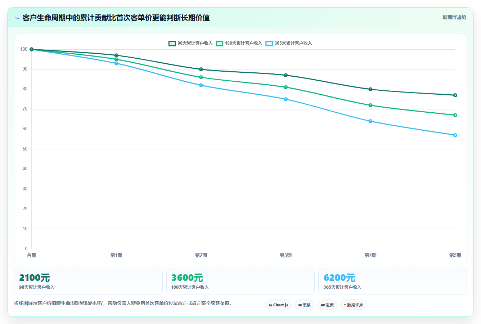The width and height of the screenshot is (481, 324).
Task: Toggle the 180天累计客户收入 legend series
Action: coord(239,43)
